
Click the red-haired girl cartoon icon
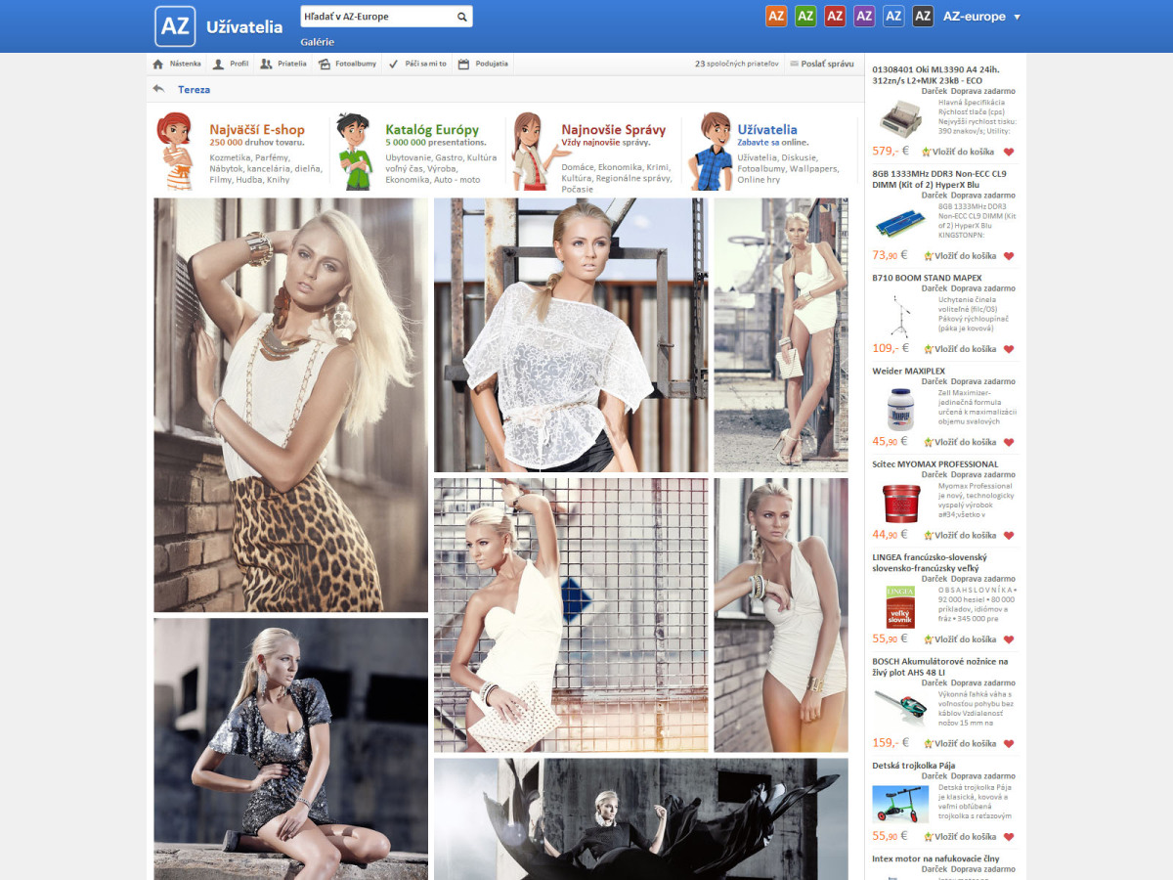coord(176,152)
